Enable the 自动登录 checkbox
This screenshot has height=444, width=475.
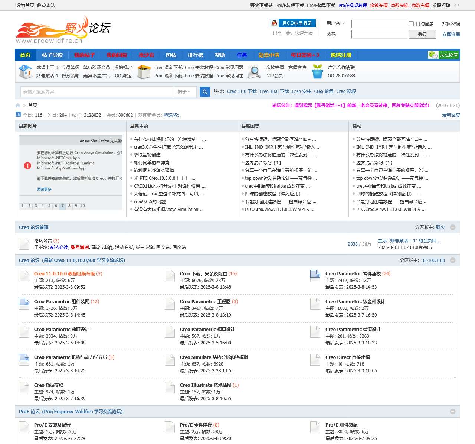pos(411,24)
